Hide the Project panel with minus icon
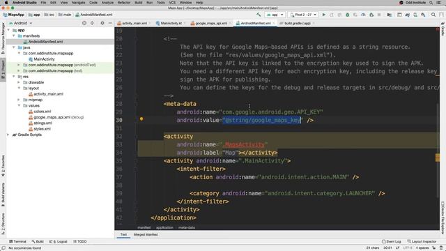The image size is (446, 251). click(110, 23)
